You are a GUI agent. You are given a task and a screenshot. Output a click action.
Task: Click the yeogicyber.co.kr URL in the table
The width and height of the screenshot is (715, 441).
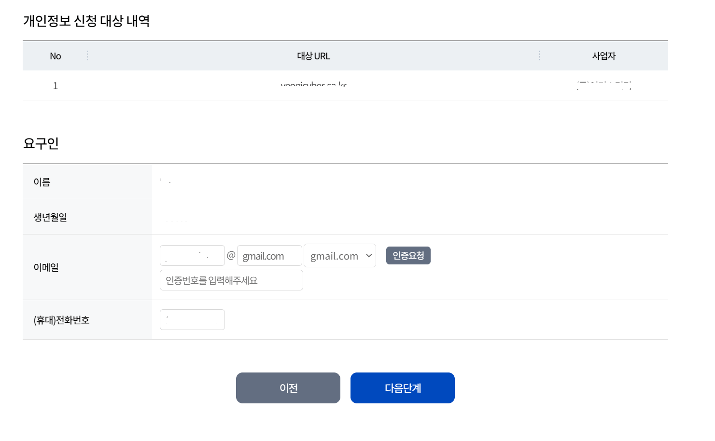(x=314, y=85)
